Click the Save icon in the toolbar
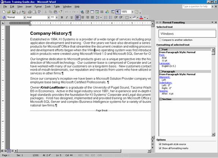Viewport: 218px width, 158px height. [14, 12]
